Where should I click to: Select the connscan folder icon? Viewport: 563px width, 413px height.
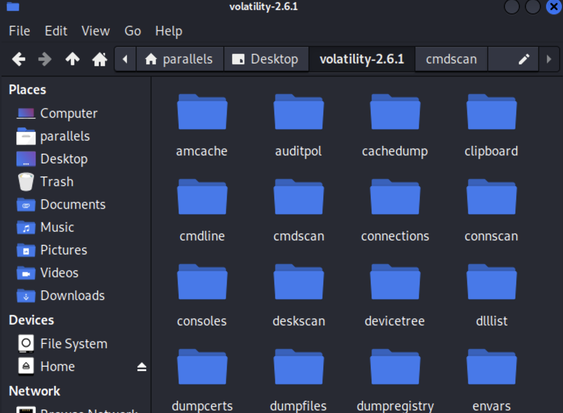491,197
